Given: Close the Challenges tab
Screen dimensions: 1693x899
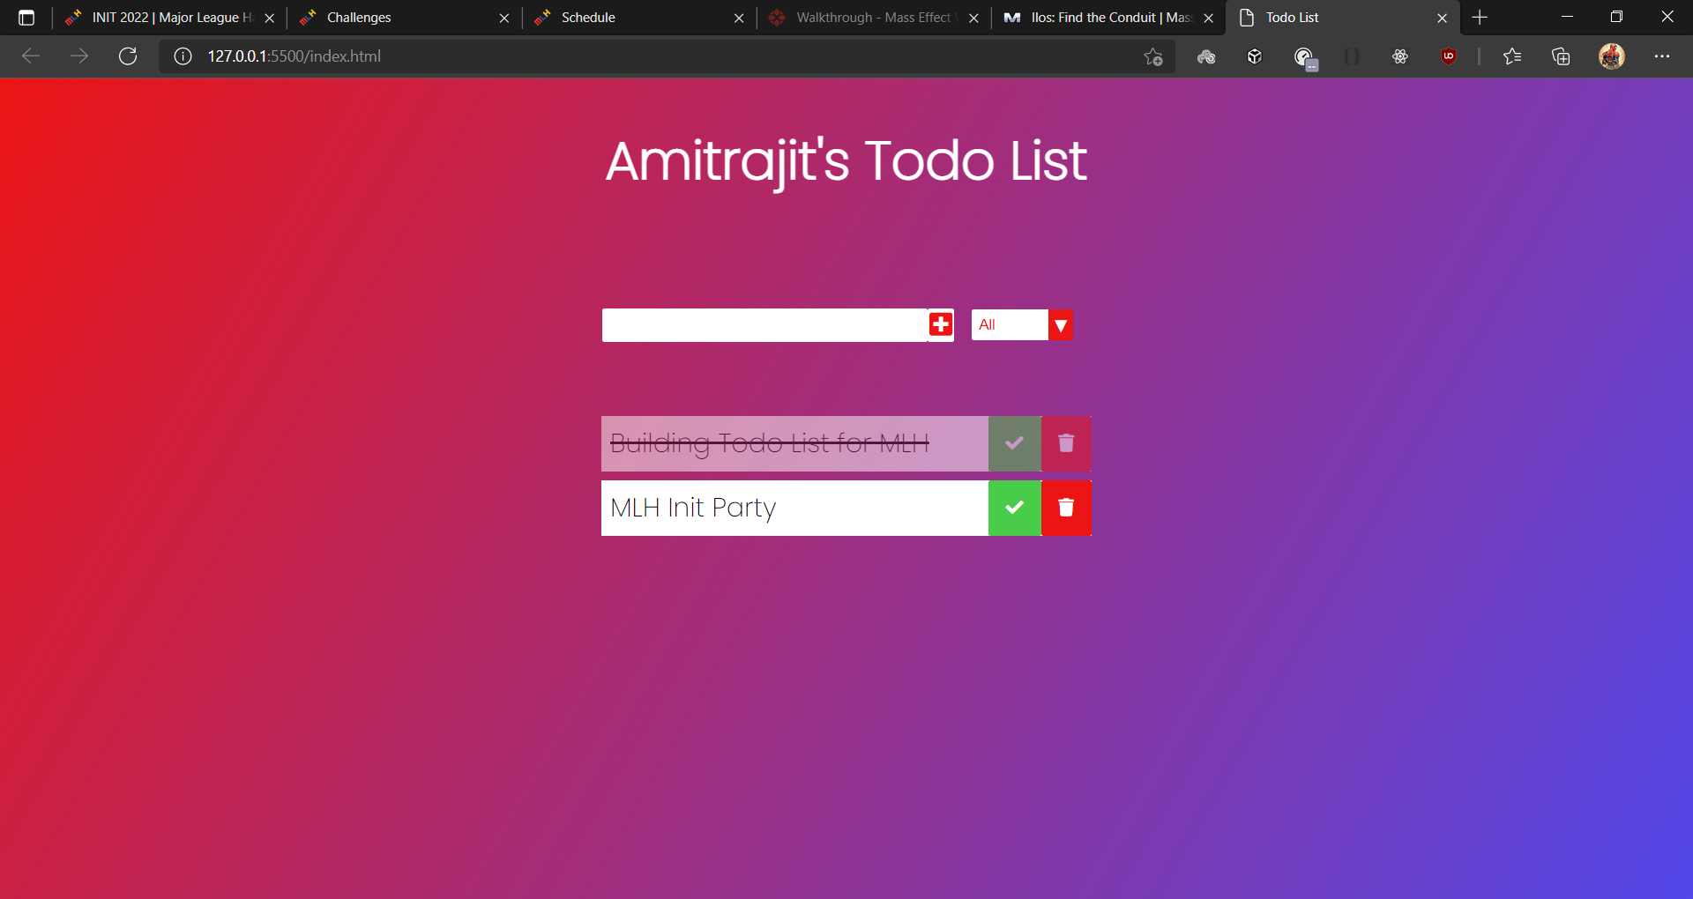Looking at the screenshot, I should point(504,18).
